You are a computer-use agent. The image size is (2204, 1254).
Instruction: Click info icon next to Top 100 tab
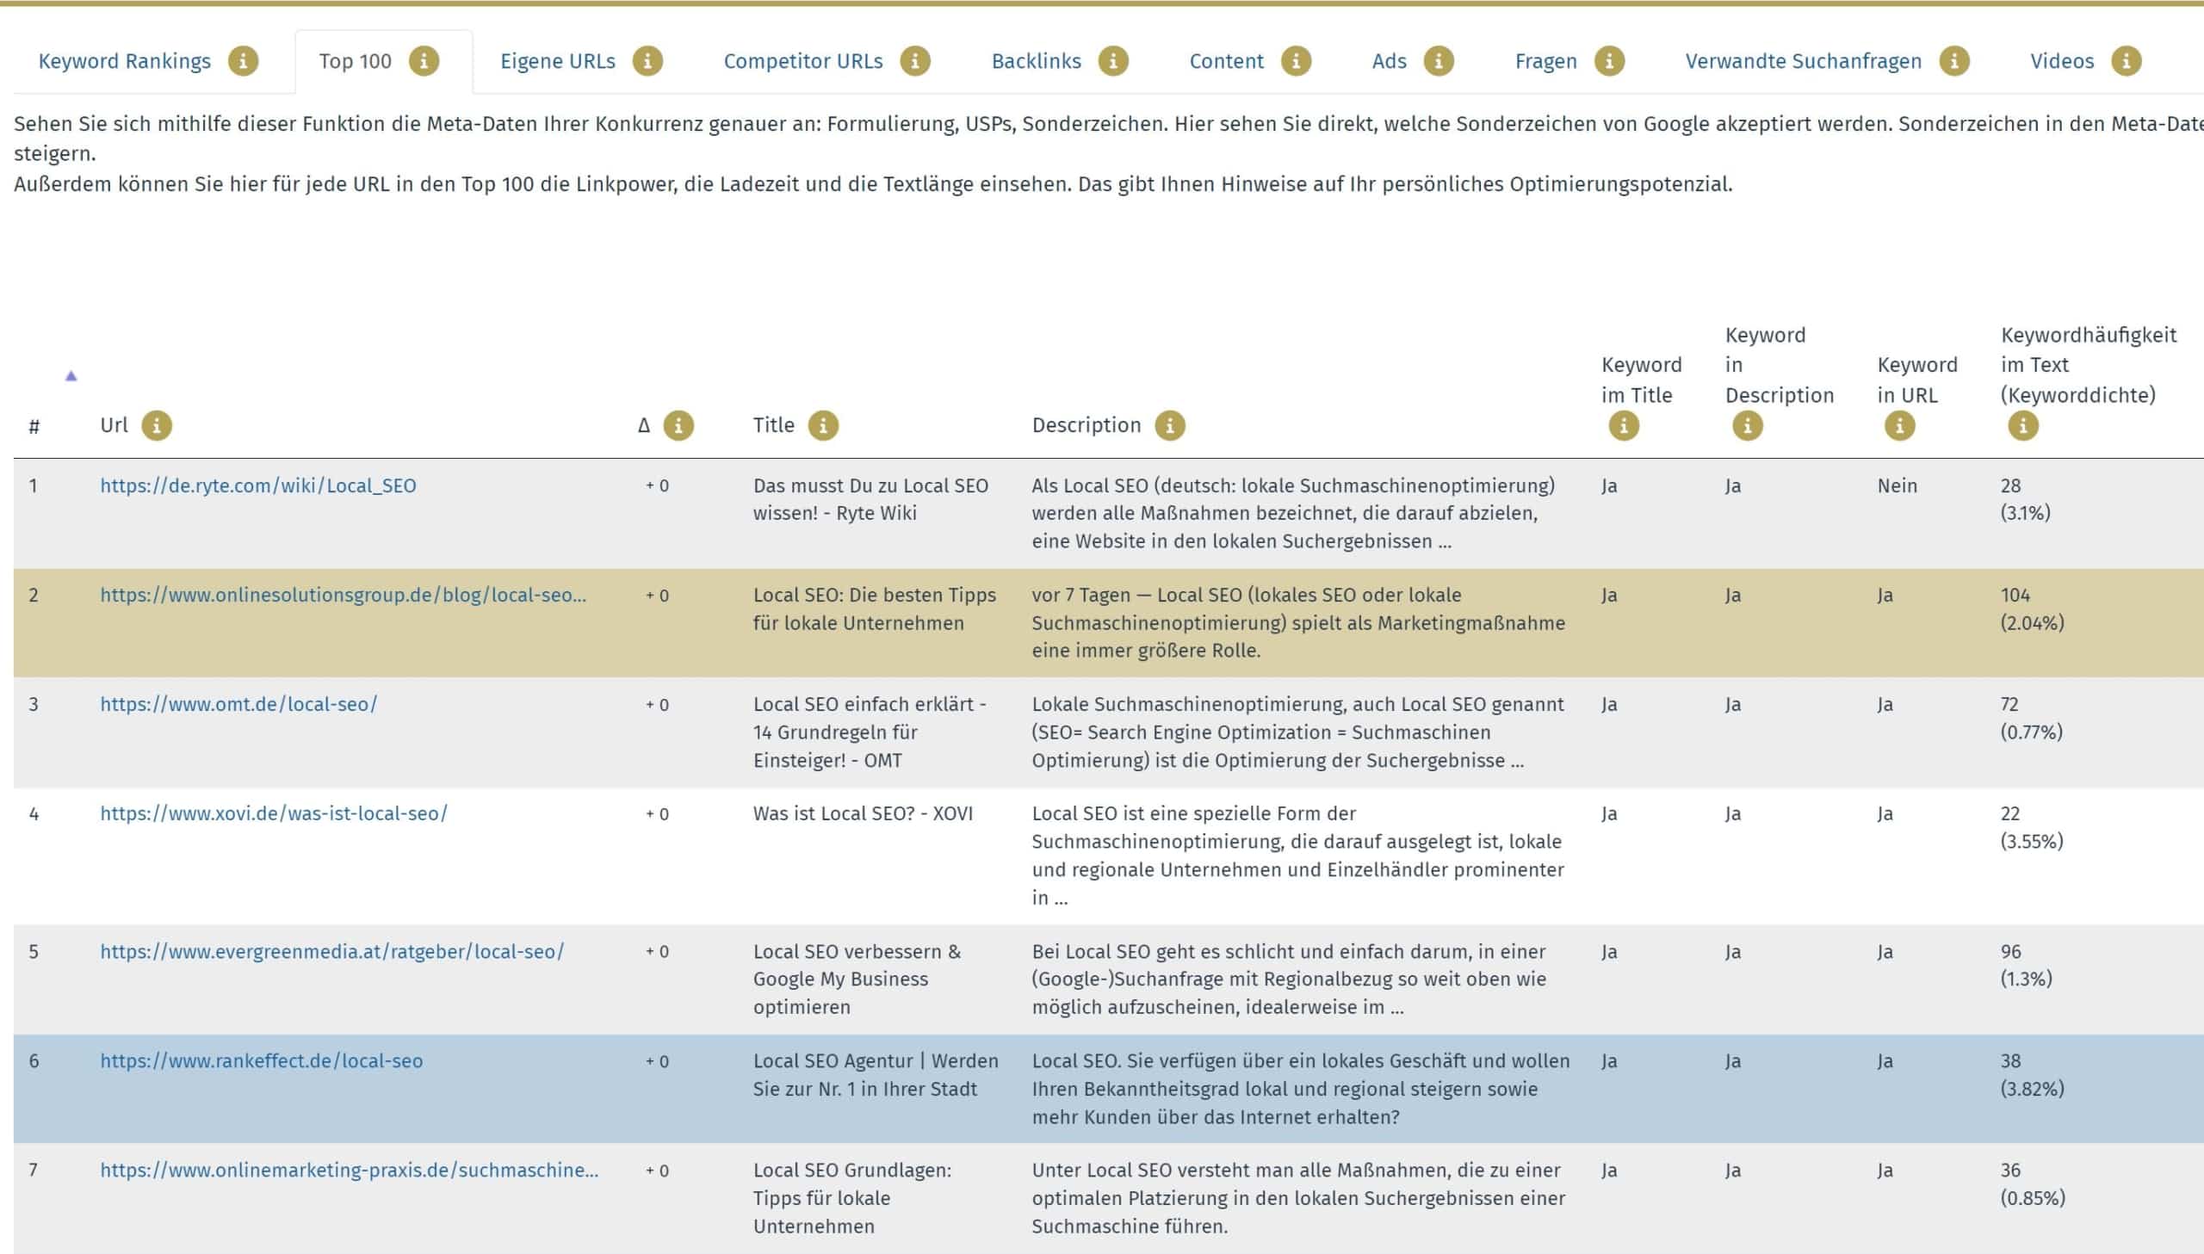tap(424, 61)
